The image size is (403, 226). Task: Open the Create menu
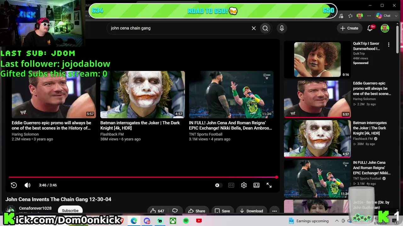point(349,28)
